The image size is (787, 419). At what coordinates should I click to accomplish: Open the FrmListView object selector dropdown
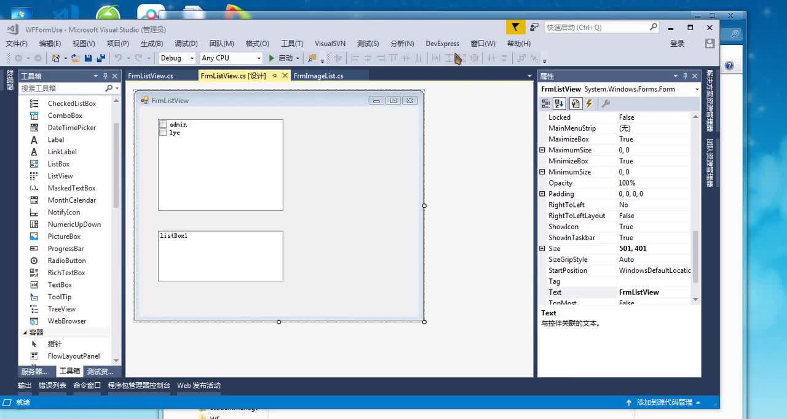[x=697, y=90]
